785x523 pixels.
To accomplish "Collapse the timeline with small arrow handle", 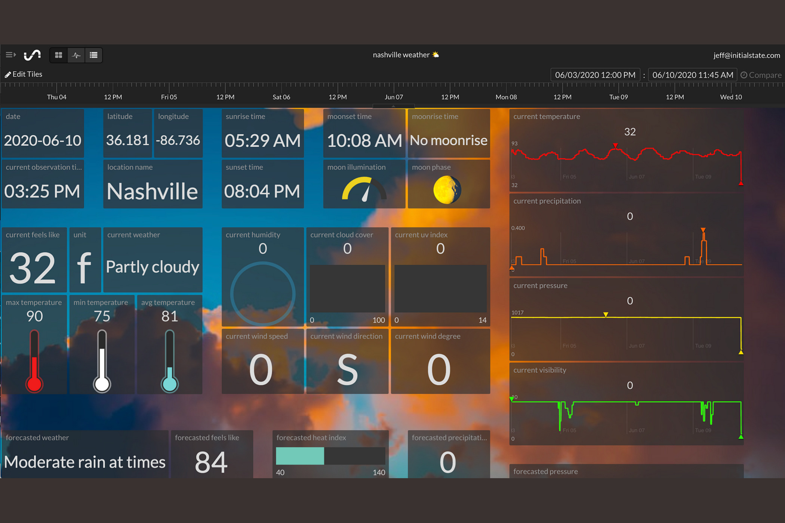I will tap(393, 106).
